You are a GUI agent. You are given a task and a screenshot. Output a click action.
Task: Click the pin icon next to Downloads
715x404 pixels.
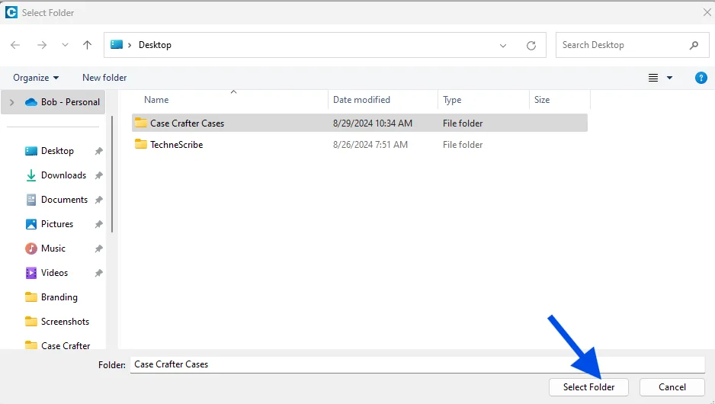(x=98, y=175)
